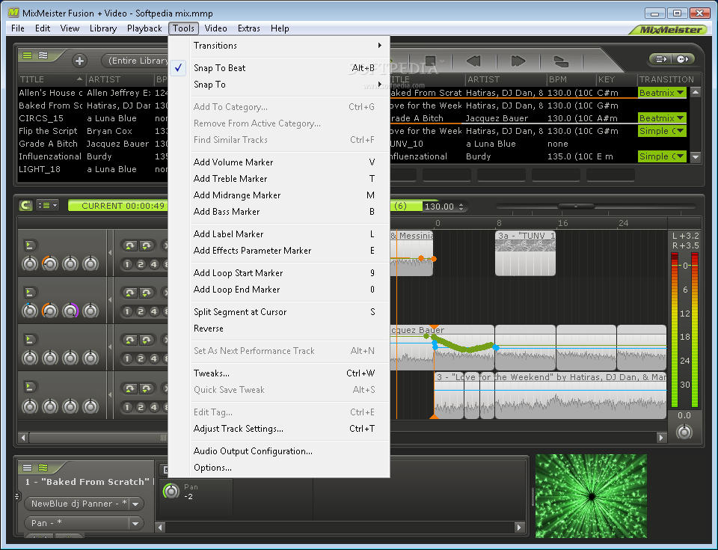Open Audio Output Configuration
This screenshot has height=550, width=718.
click(x=289, y=451)
